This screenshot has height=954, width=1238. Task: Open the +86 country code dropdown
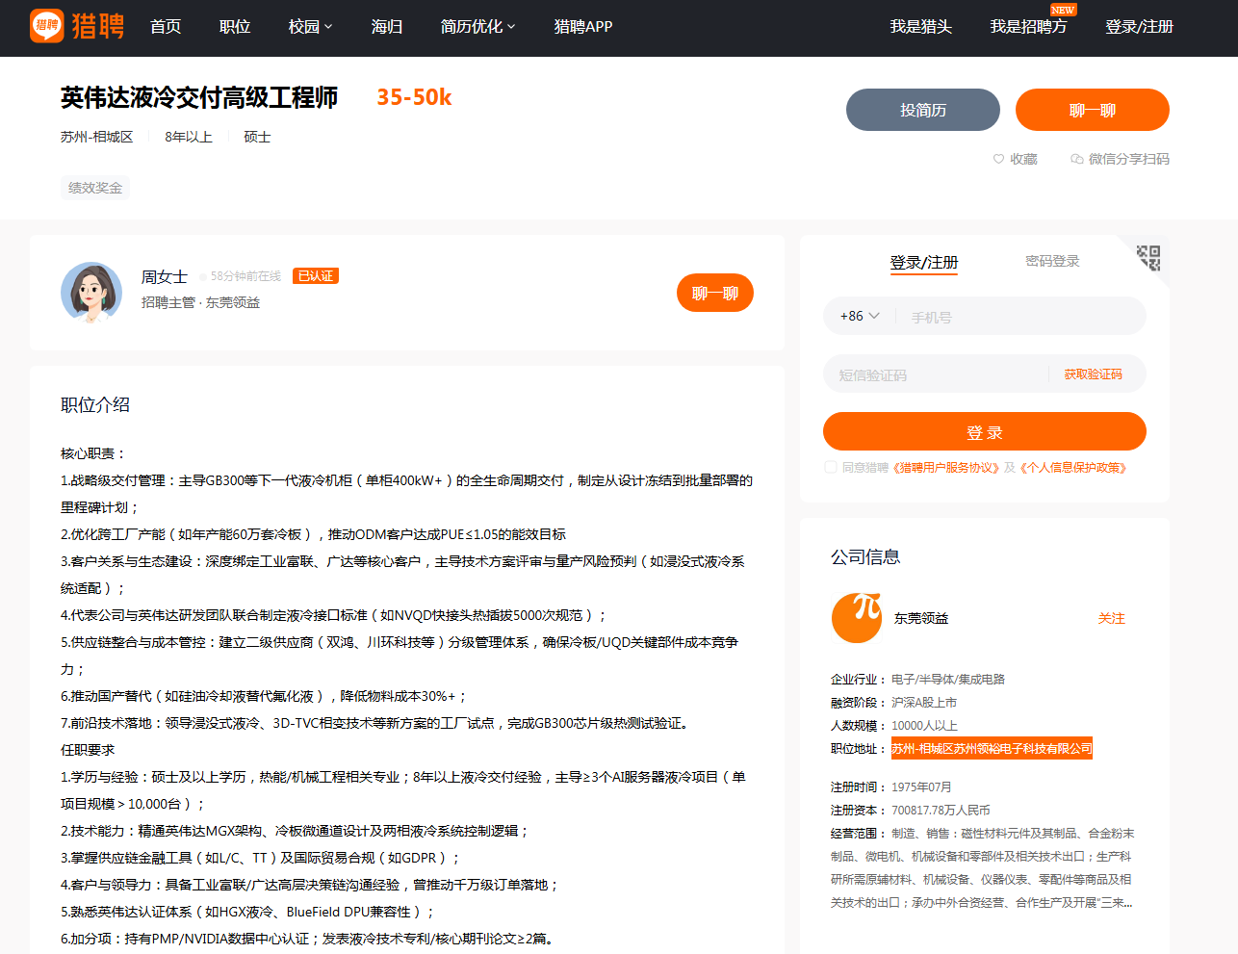point(858,316)
